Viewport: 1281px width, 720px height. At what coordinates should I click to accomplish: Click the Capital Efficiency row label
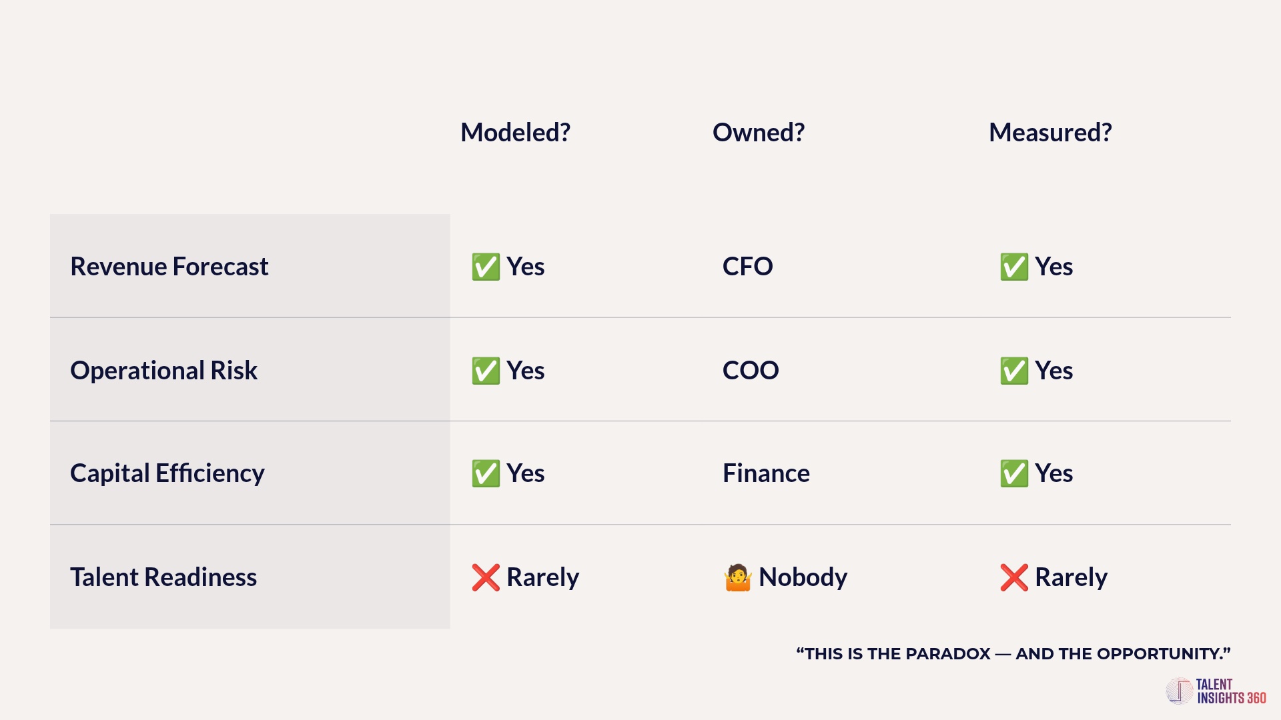167,473
